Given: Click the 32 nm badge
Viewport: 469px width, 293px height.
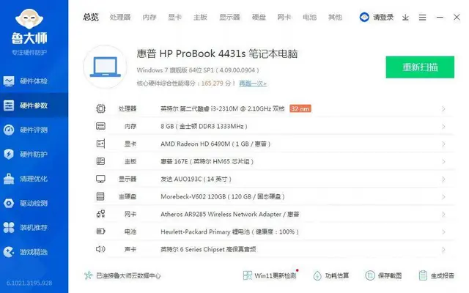Looking at the screenshot, I should 300,108.
